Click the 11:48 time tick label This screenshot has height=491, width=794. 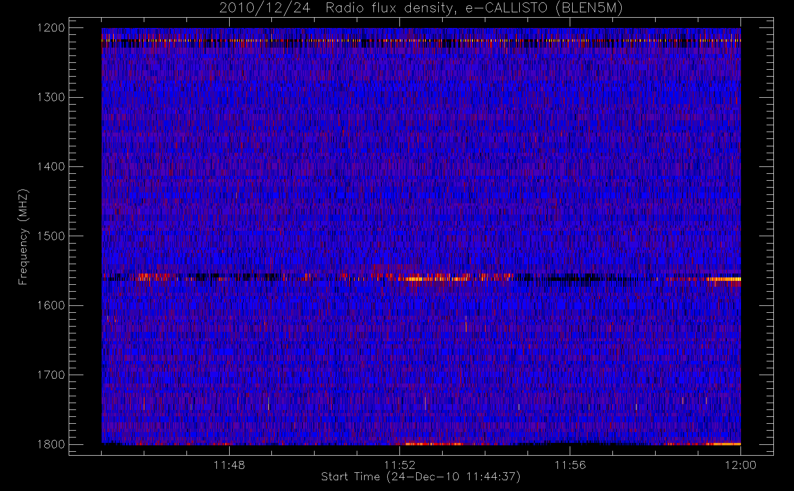pos(229,465)
